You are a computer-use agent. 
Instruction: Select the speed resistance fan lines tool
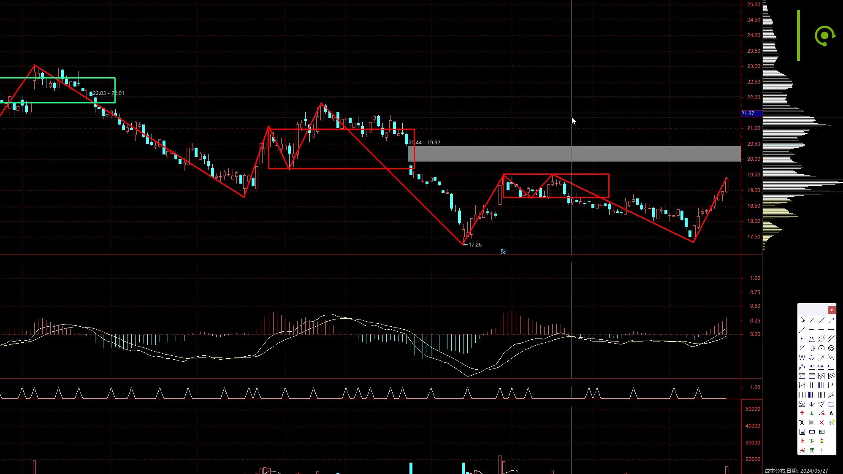tap(831, 395)
